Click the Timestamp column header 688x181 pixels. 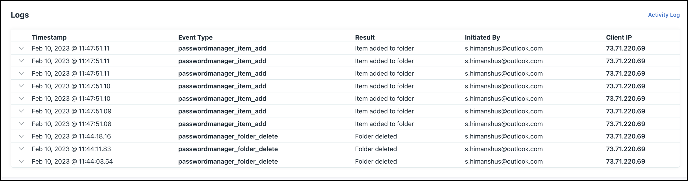[x=49, y=37]
